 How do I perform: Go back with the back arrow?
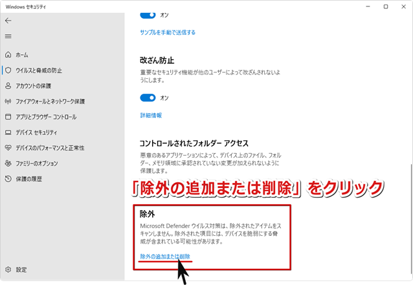click(x=8, y=21)
